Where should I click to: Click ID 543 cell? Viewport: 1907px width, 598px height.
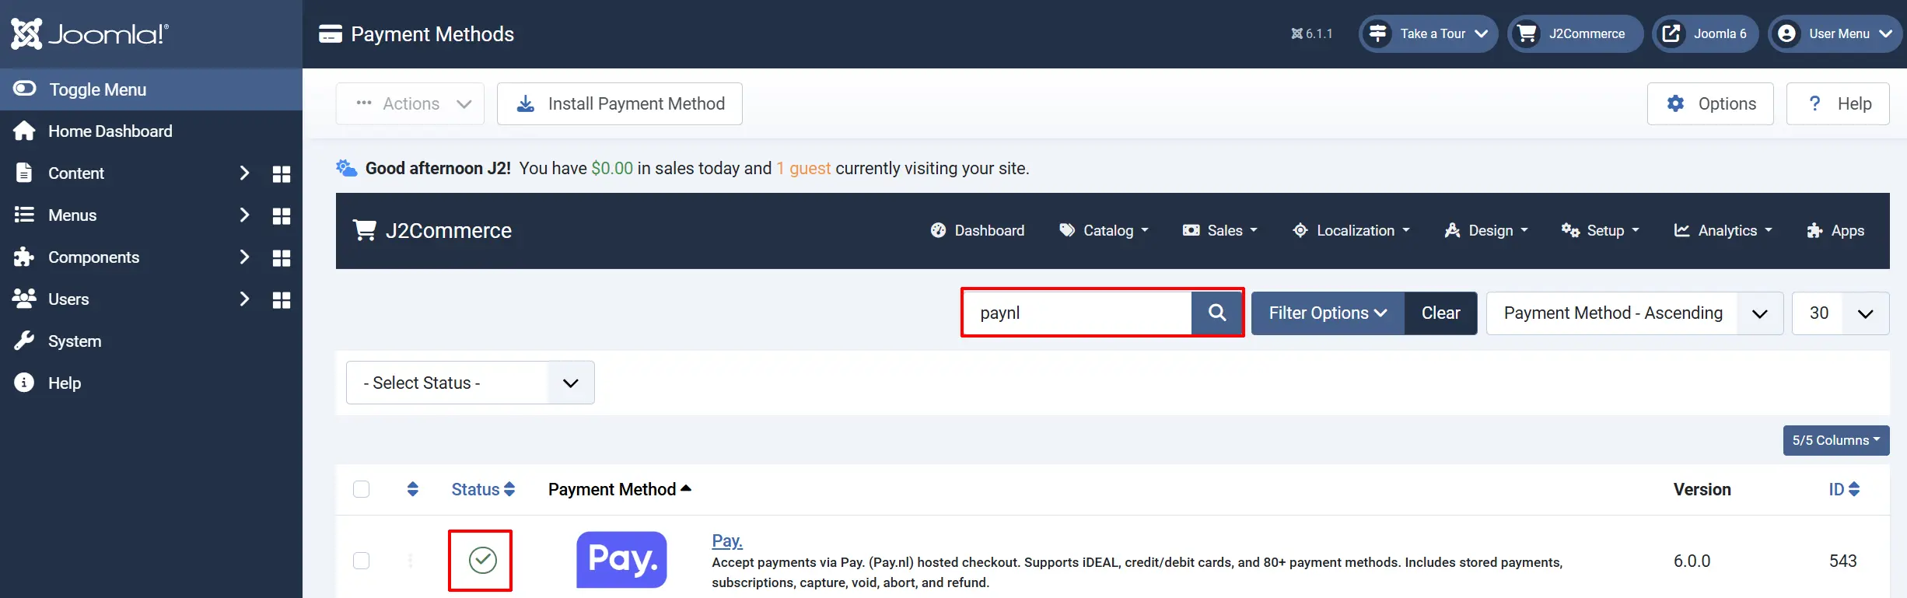click(1842, 561)
